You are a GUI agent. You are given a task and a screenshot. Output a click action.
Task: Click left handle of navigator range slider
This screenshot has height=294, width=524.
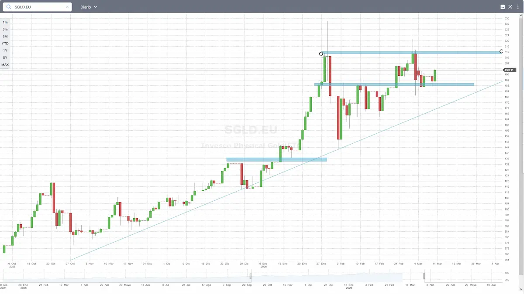point(251,276)
